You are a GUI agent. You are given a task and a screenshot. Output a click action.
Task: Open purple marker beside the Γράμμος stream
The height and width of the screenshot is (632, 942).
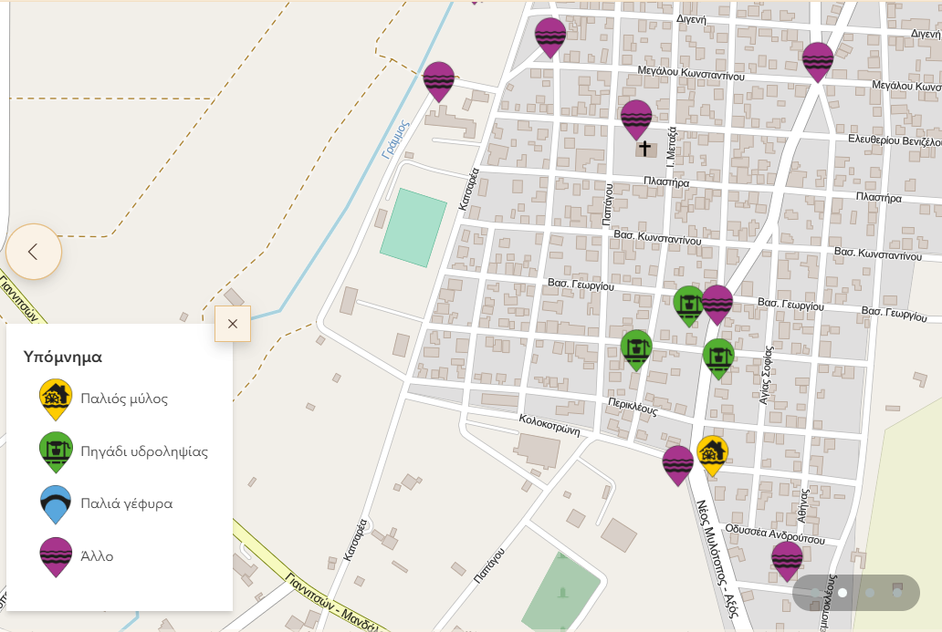pyautogui.click(x=439, y=79)
